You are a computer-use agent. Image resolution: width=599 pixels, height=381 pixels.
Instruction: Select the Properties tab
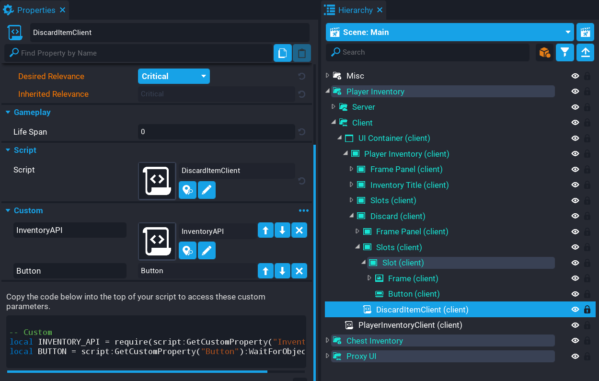click(35, 10)
